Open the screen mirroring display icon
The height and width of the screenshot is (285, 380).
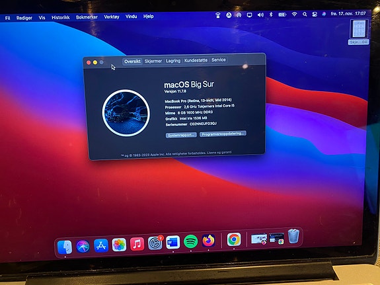tap(249, 15)
